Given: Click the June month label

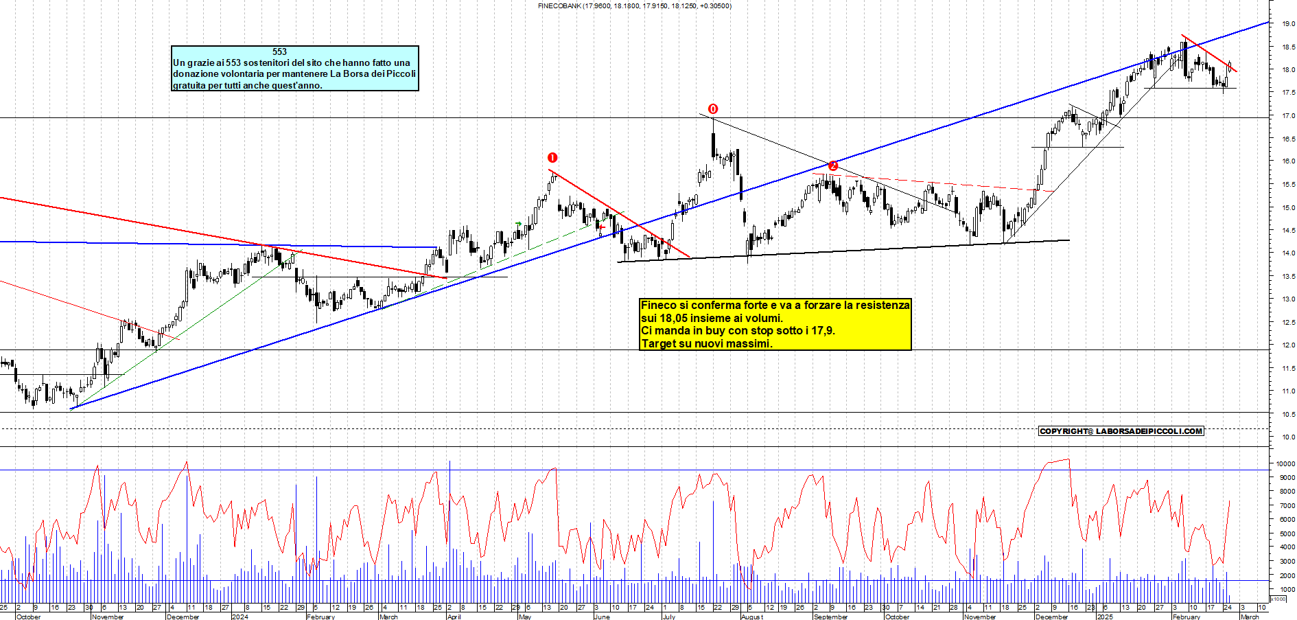Looking at the screenshot, I should tap(602, 617).
